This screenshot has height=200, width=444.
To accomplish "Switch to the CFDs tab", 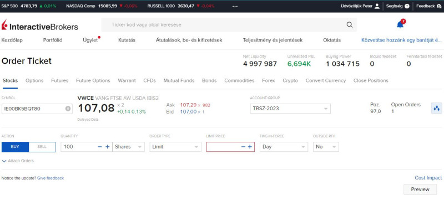I will tap(149, 80).
